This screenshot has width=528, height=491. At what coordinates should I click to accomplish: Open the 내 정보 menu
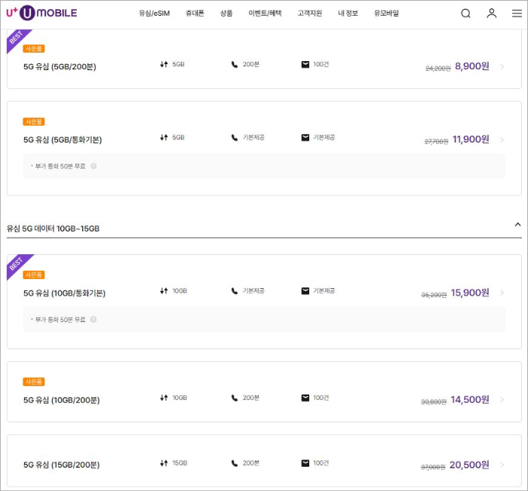coord(348,14)
